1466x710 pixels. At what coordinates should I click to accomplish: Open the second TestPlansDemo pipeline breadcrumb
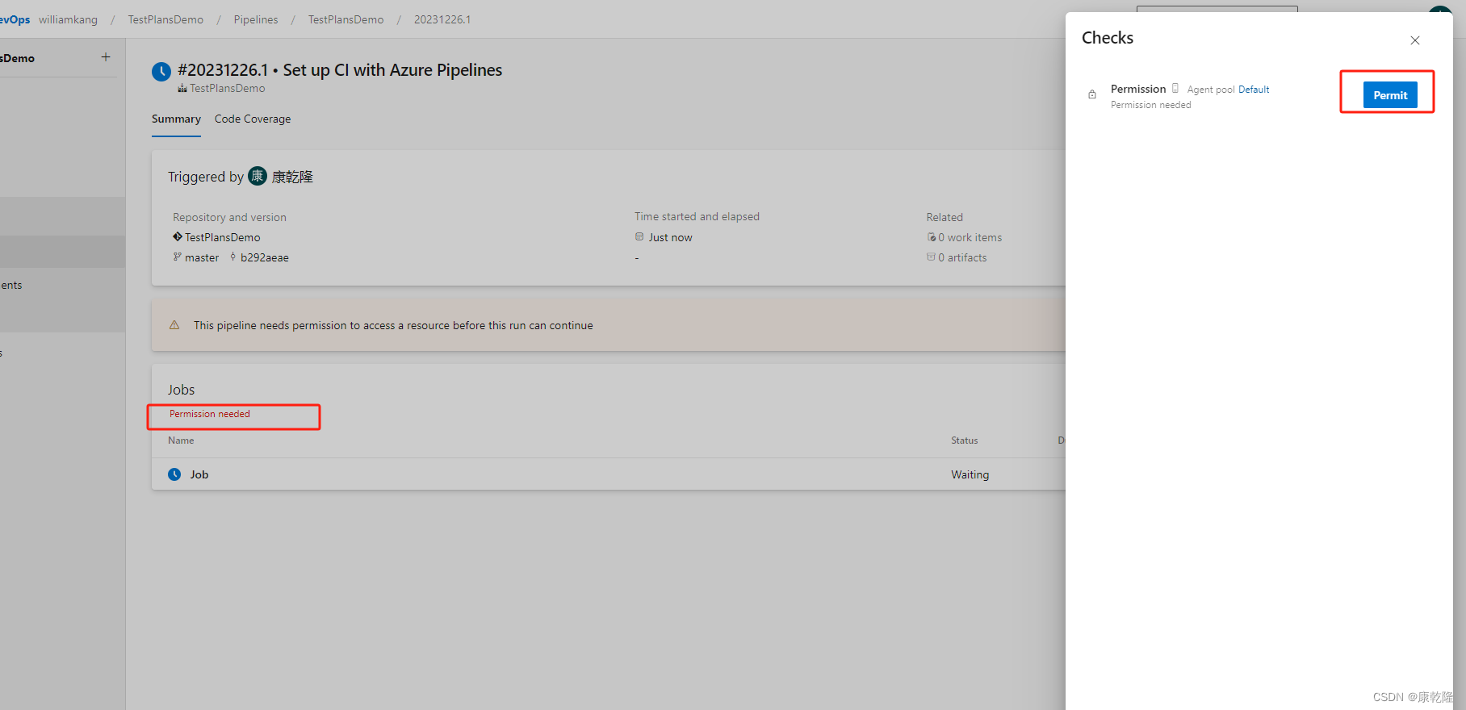click(x=346, y=19)
